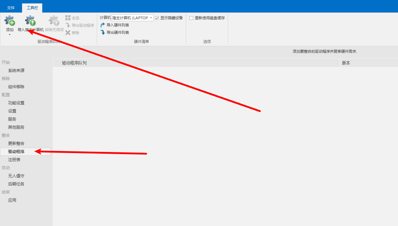Click the 导出驱动程序 arrow icon

(68, 25)
